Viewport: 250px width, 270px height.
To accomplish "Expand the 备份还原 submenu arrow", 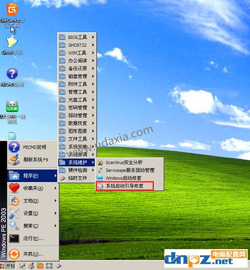I will (93, 68).
